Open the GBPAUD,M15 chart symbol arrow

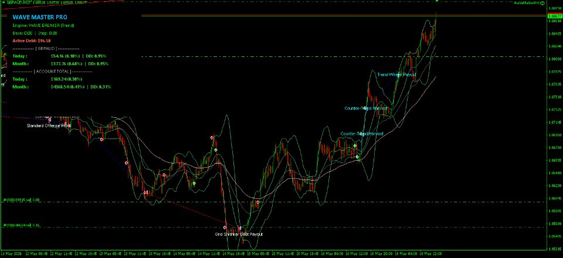pos(4,2)
